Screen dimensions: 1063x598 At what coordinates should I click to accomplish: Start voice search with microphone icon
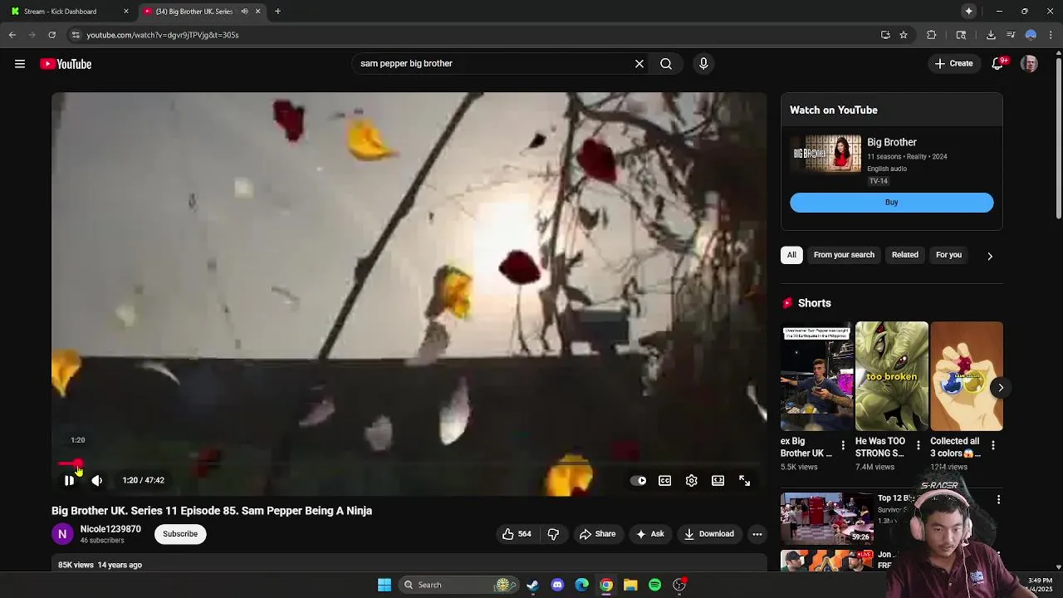point(703,64)
